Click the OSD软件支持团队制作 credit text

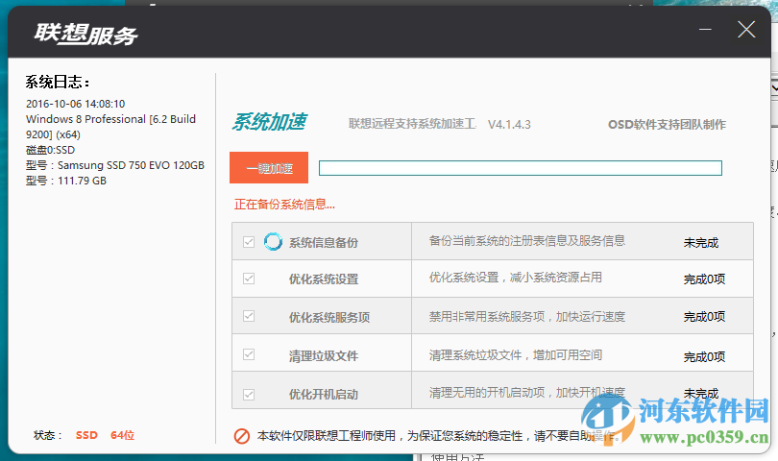point(667,124)
